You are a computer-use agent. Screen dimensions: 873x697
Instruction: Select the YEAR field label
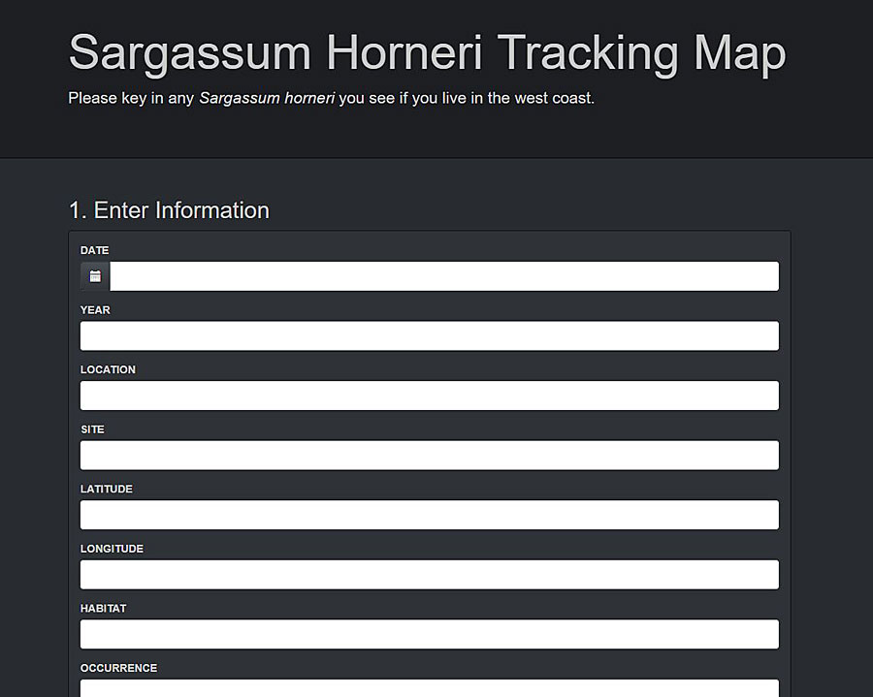click(95, 310)
